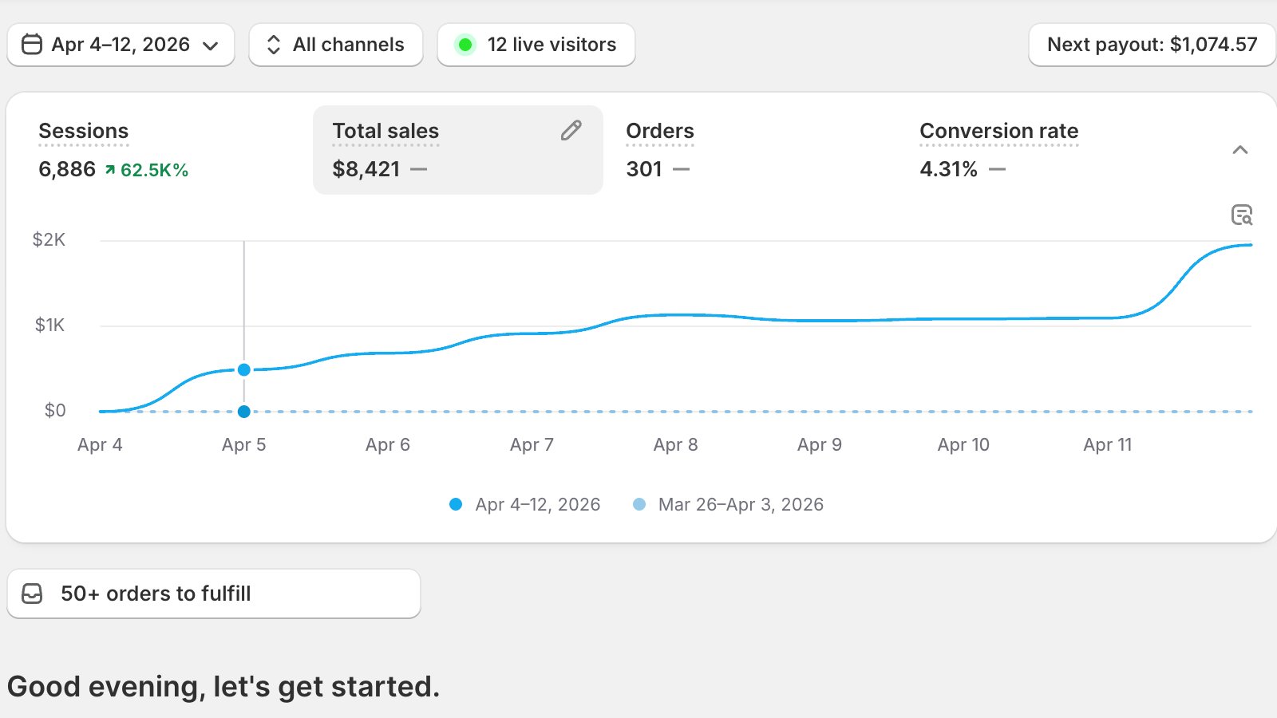This screenshot has height=718, width=1277.
Task: Click the inbox icon beside orders to fulfill
Action: 32,594
